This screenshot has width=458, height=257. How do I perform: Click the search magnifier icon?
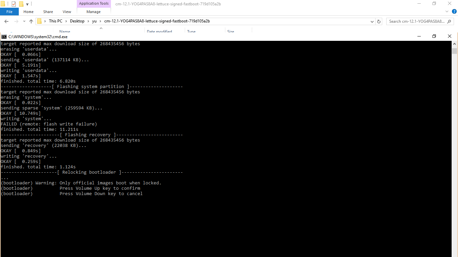click(450, 21)
